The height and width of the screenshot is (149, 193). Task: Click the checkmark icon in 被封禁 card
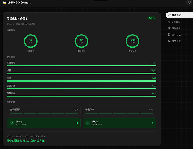click(x=88, y=123)
